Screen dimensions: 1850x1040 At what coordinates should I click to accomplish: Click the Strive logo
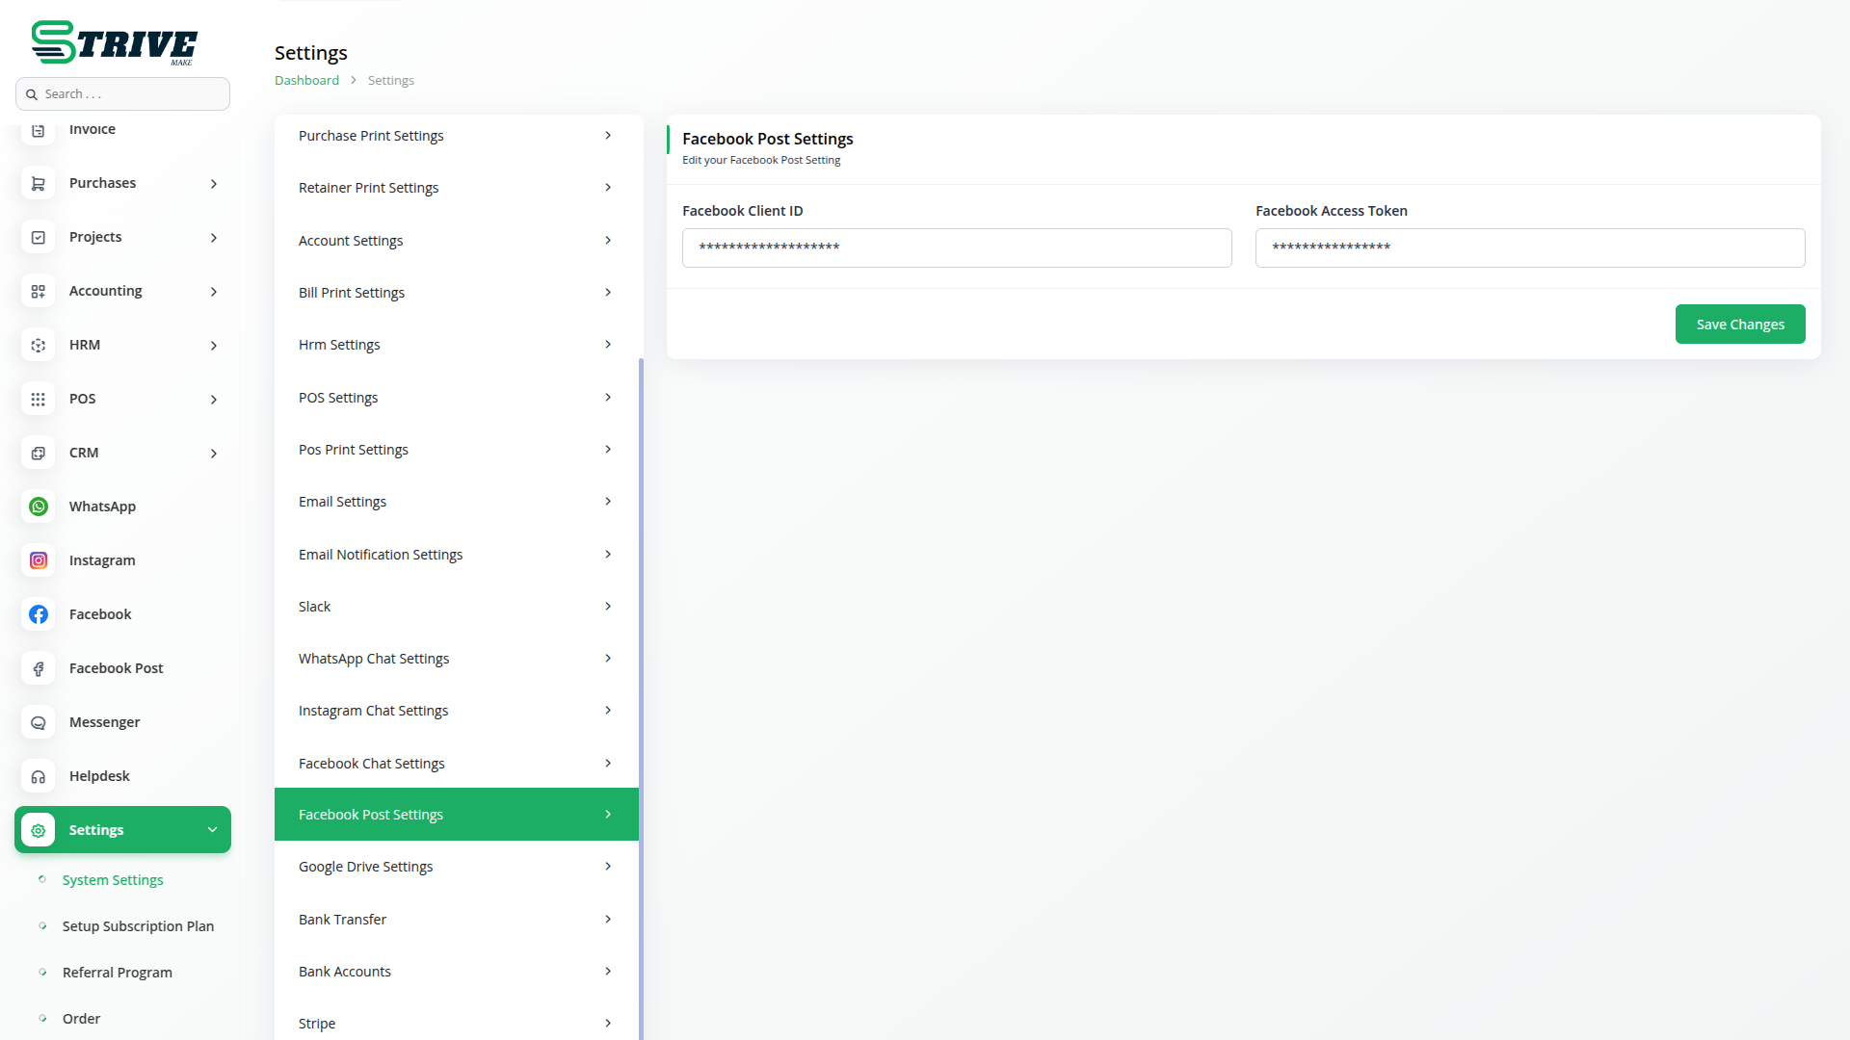114,43
